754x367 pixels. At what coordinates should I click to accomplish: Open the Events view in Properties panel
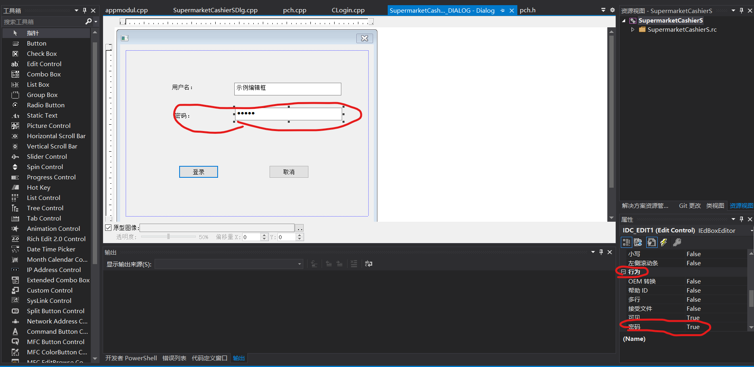pos(664,242)
